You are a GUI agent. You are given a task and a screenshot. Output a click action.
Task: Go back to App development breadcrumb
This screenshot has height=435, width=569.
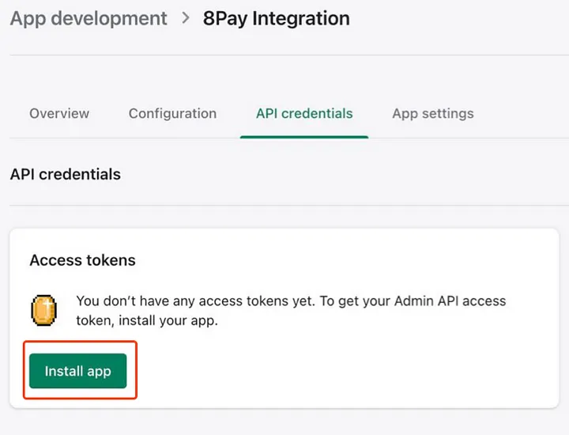(89, 18)
